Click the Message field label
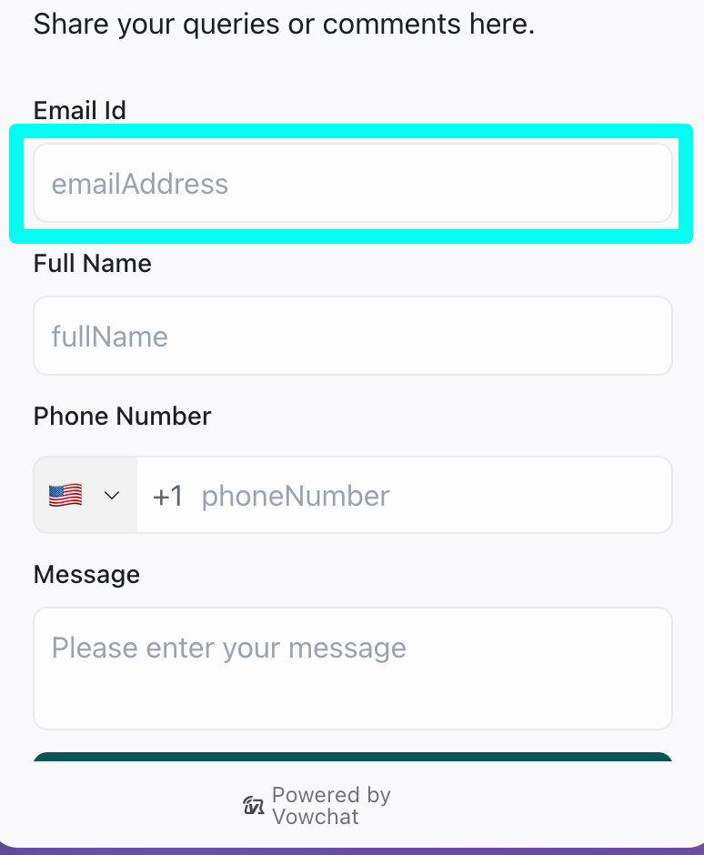Screen dimensions: 704x855 pos(86,575)
